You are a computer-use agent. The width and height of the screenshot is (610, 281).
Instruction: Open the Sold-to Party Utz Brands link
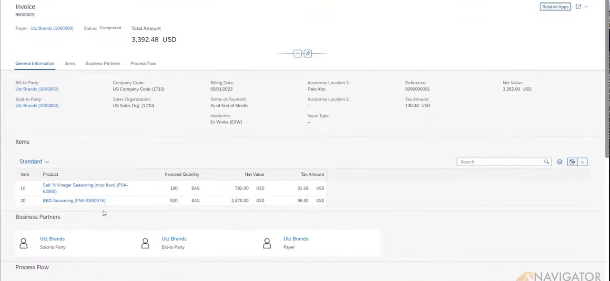coord(37,106)
